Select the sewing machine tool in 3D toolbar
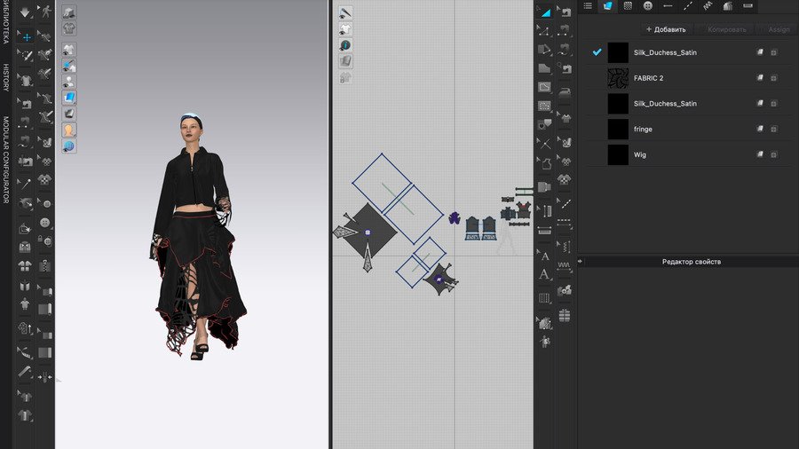The image size is (799, 449). (26, 104)
